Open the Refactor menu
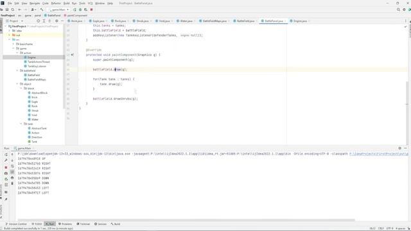411x231 pixels. pyautogui.click(x=56, y=3)
